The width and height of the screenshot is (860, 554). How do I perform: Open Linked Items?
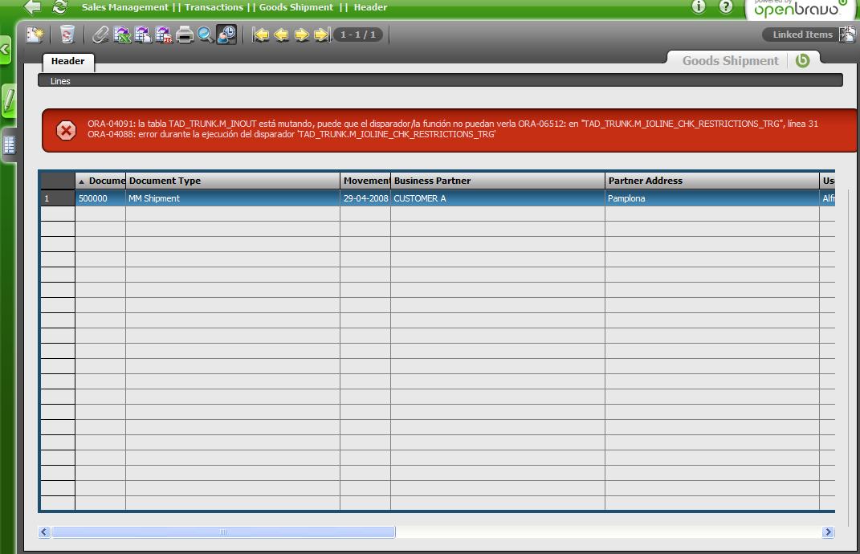point(802,35)
